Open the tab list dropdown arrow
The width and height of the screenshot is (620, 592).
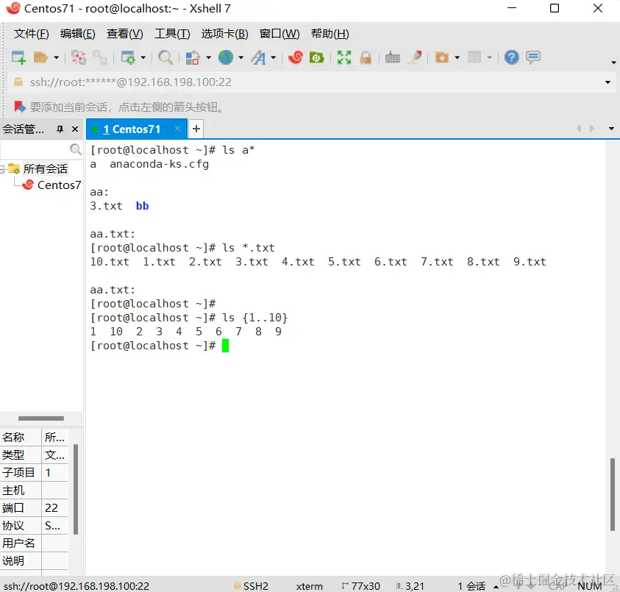tap(611, 129)
